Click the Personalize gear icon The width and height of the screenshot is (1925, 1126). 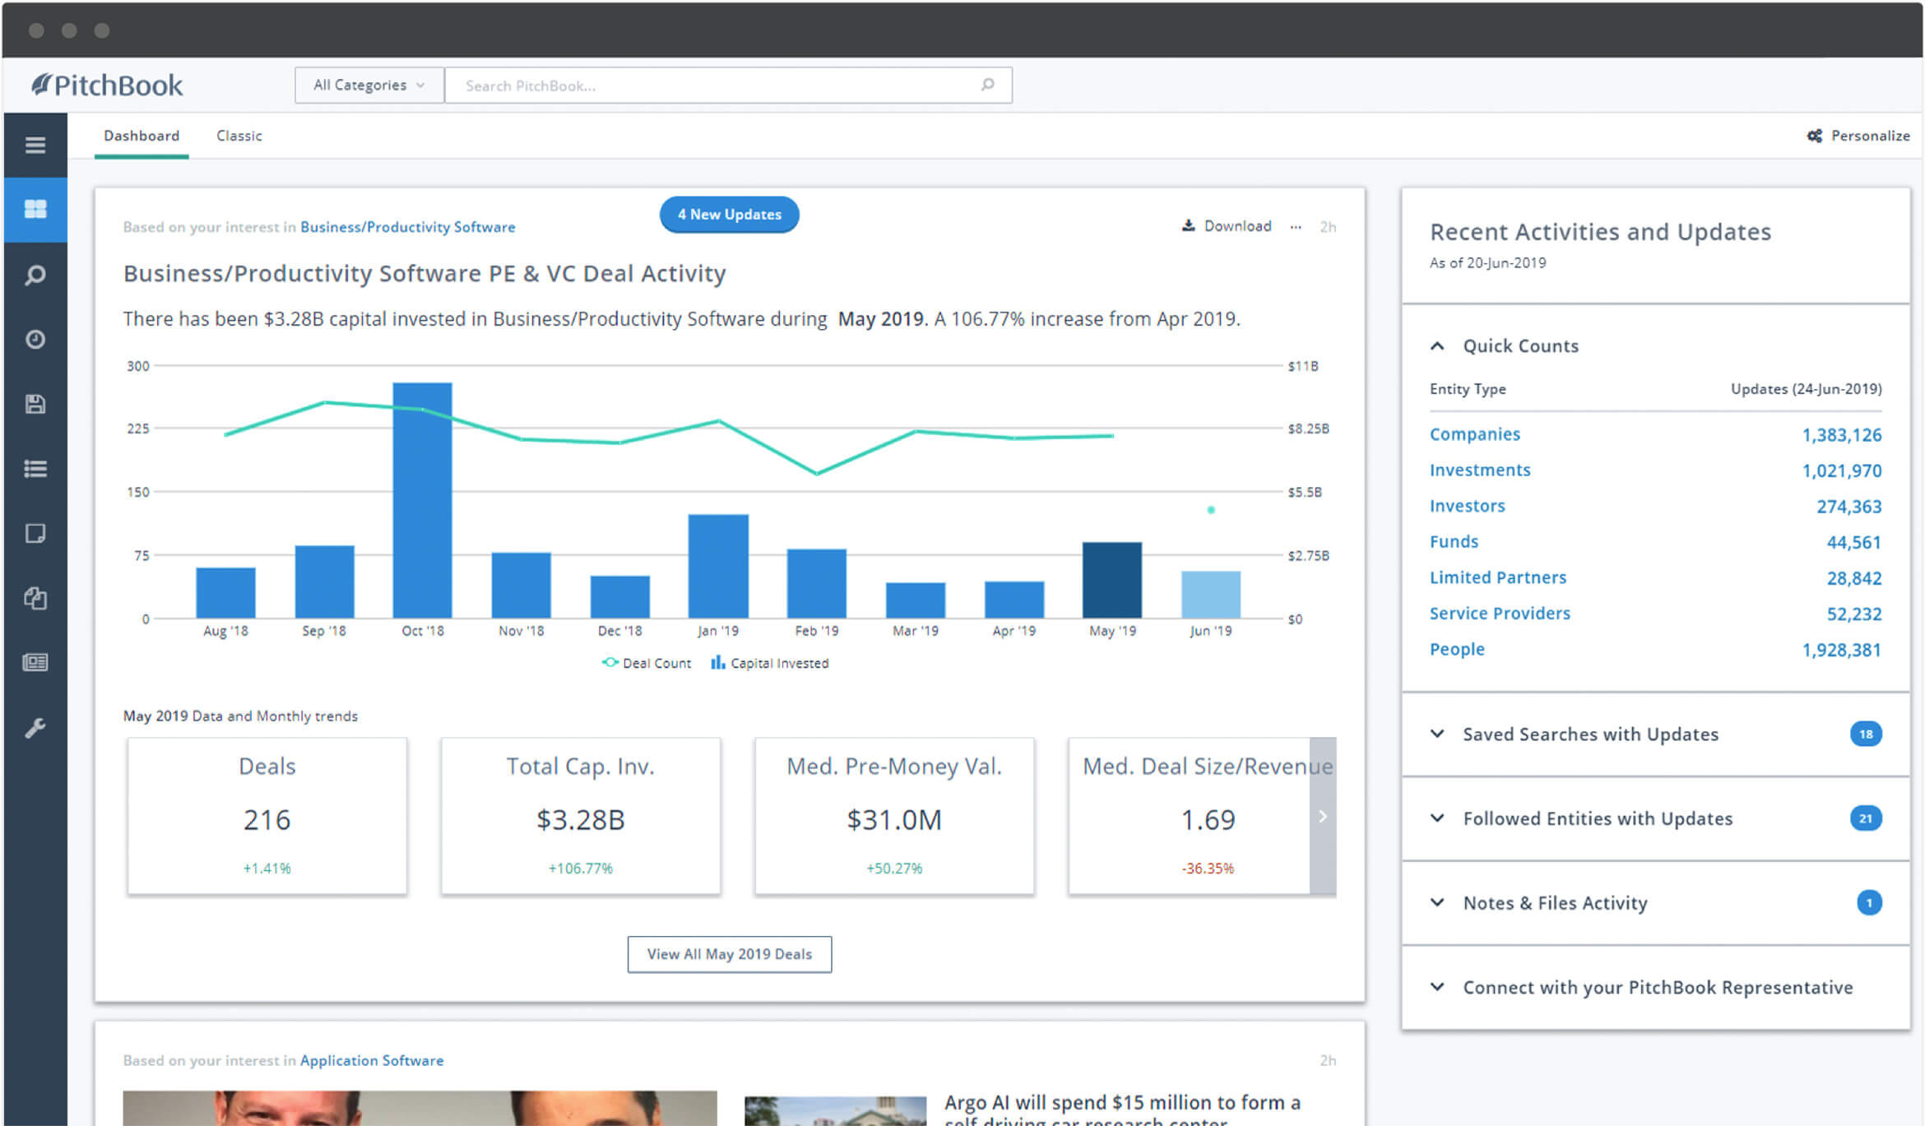pyautogui.click(x=1814, y=136)
